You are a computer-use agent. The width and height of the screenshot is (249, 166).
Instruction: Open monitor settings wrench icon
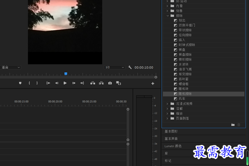click(130, 67)
